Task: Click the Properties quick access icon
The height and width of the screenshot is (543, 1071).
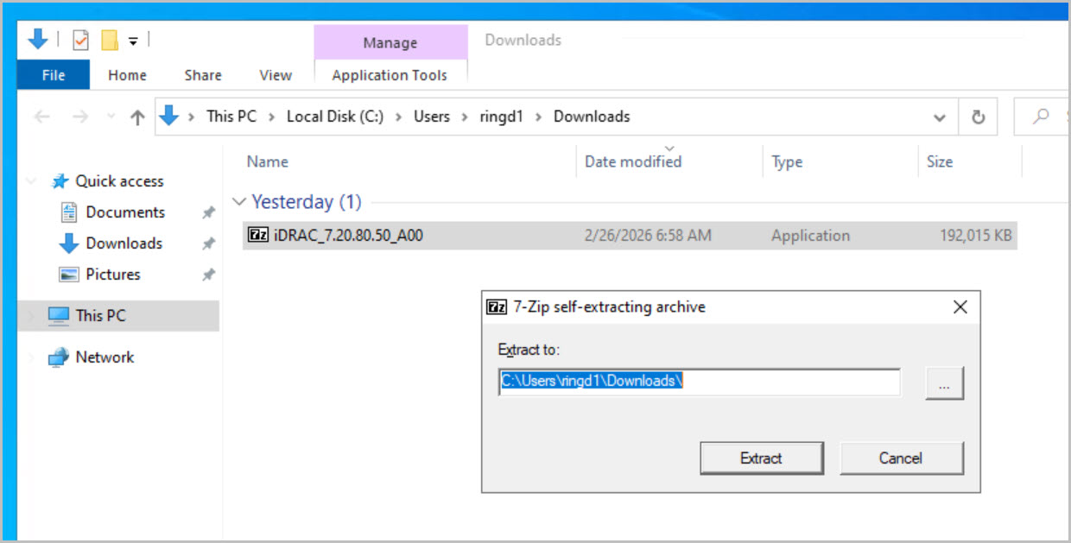Action: [81, 40]
